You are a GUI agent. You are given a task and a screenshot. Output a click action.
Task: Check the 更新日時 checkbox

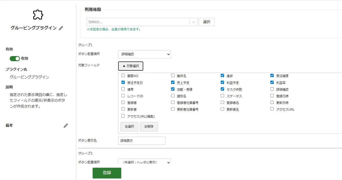click(x=272, y=102)
